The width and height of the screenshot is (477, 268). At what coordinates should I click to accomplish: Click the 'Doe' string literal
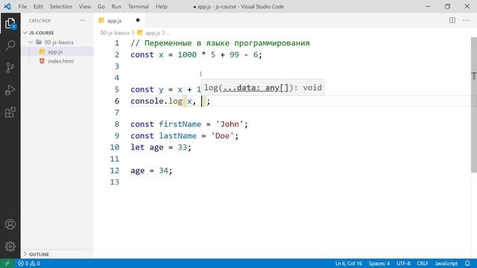(222, 135)
